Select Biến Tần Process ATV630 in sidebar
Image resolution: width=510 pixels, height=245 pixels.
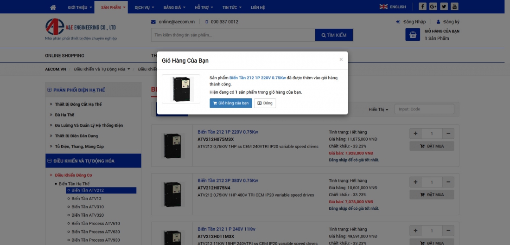[96, 232]
